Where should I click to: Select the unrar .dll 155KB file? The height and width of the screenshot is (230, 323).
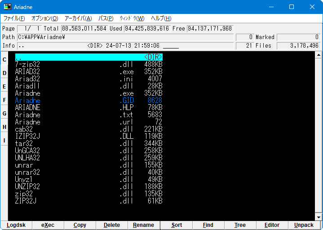[x=89, y=165]
